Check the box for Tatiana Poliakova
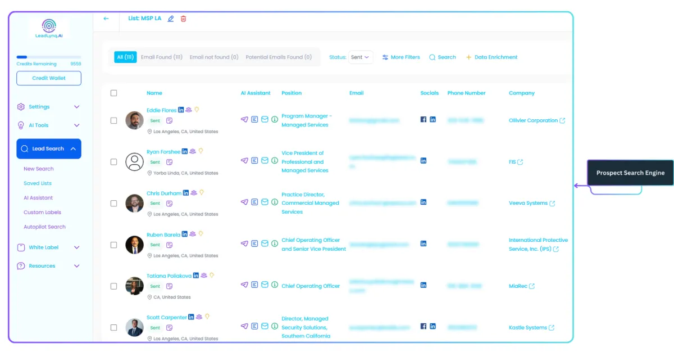The width and height of the screenshot is (674, 352). click(114, 286)
